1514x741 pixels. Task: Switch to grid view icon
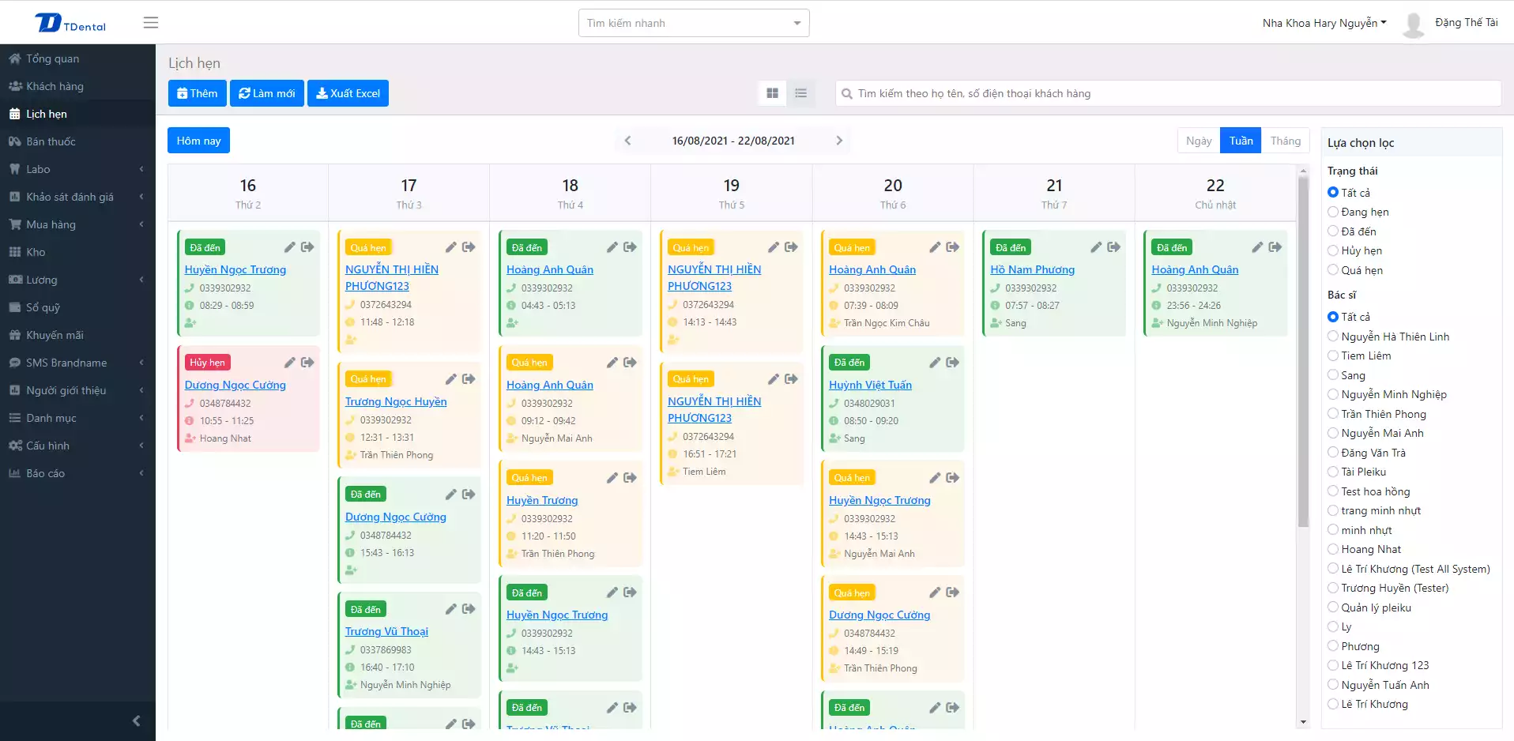pos(772,93)
